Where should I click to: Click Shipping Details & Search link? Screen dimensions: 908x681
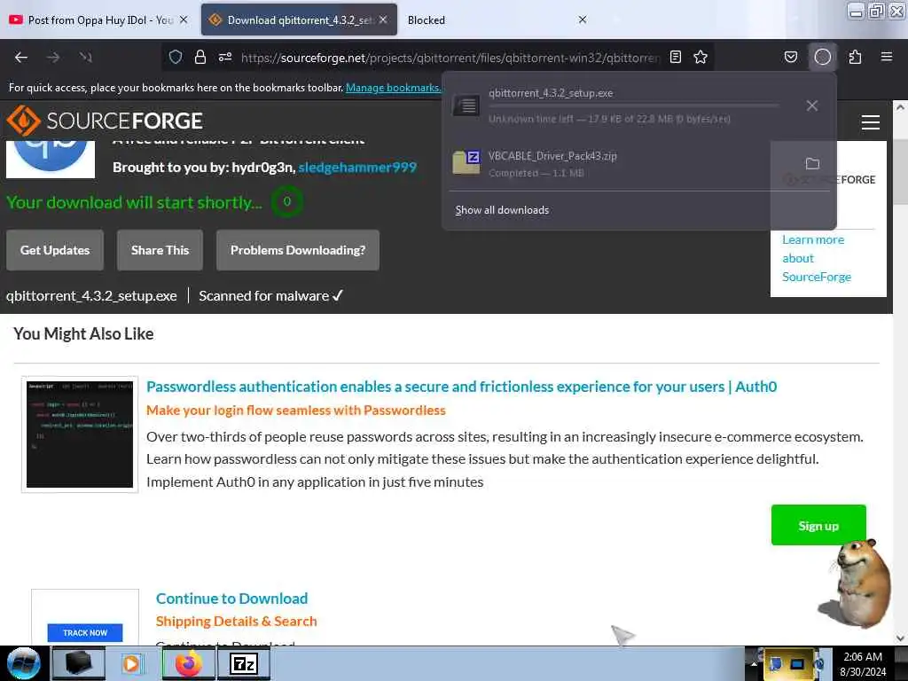pos(236,622)
